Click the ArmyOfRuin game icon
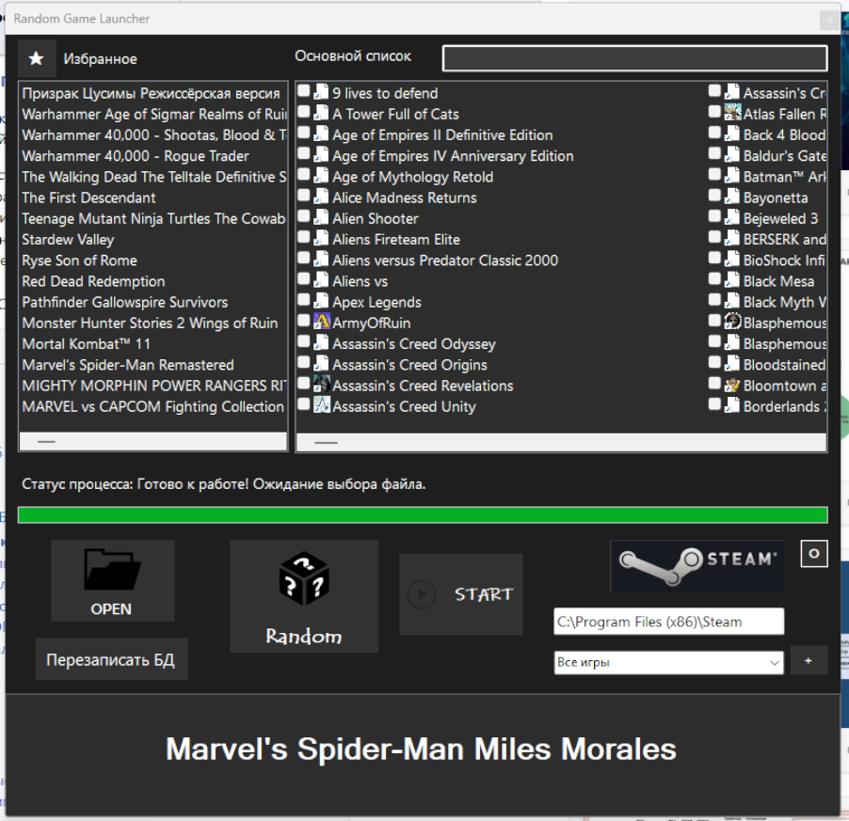This screenshot has width=849, height=821. click(322, 322)
